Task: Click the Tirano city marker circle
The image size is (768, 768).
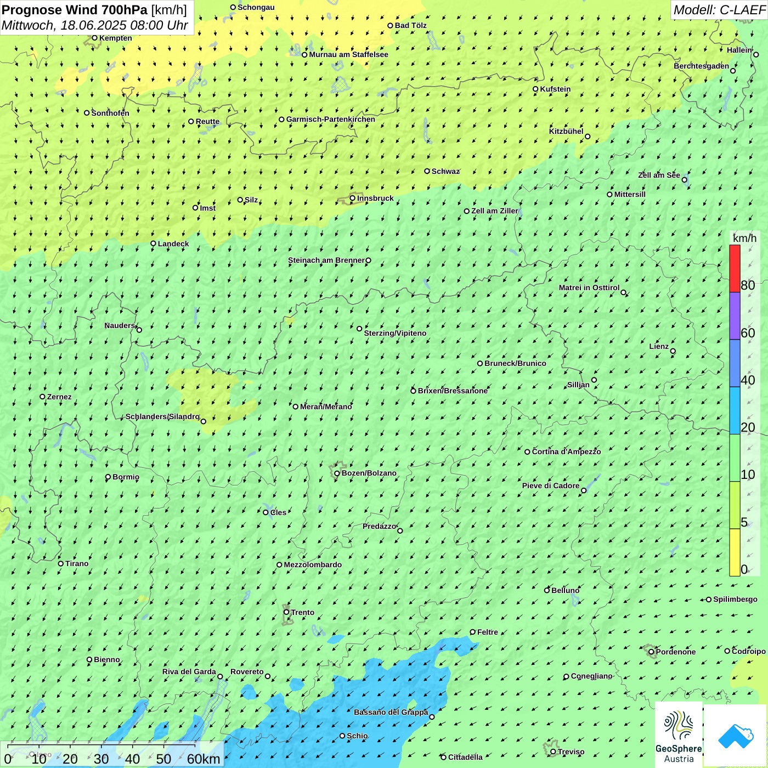Action: pos(61,563)
